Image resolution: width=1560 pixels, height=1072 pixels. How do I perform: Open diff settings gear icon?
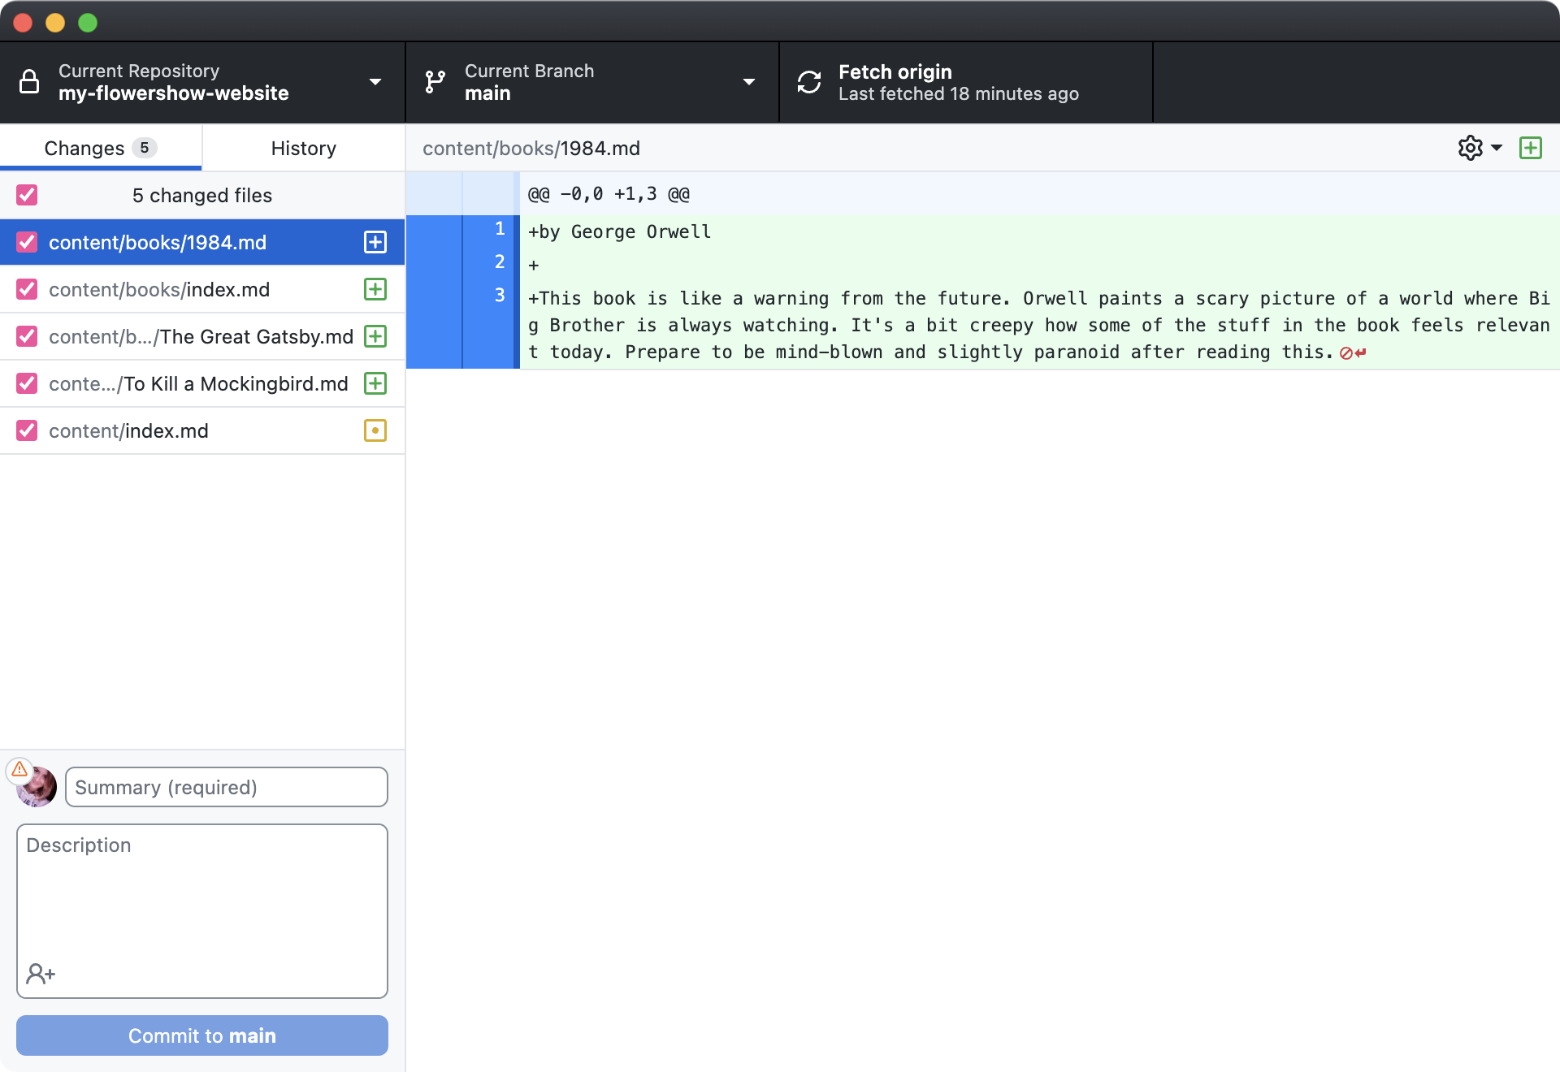click(1470, 148)
